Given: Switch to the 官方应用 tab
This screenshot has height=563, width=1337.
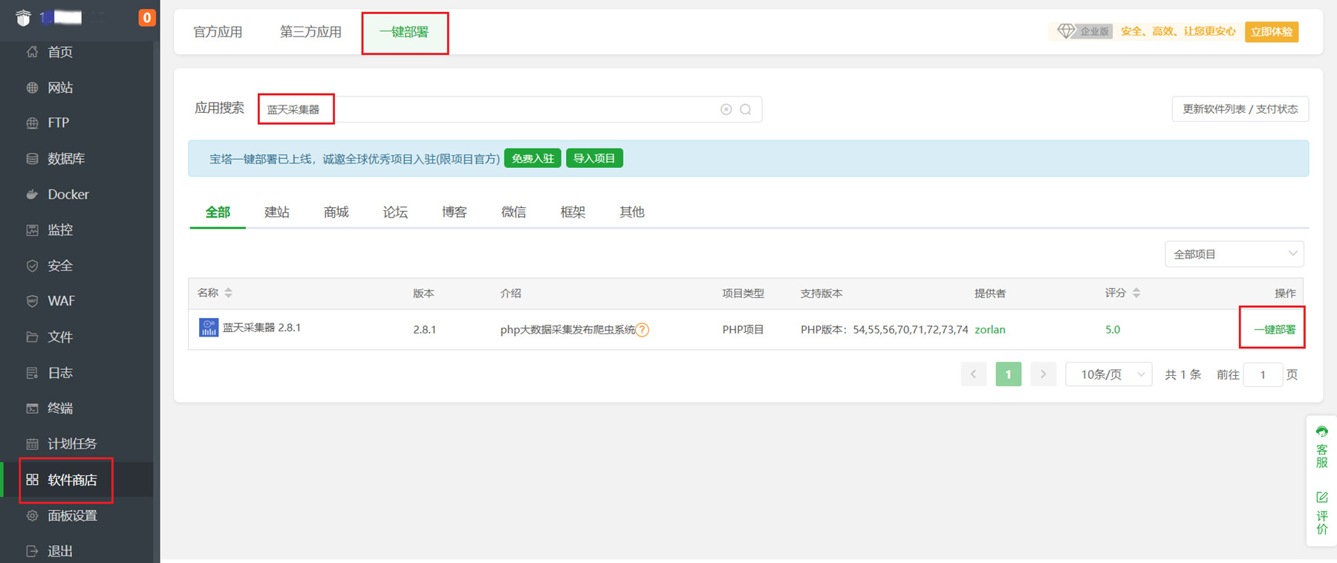Looking at the screenshot, I should click(x=218, y=32).
